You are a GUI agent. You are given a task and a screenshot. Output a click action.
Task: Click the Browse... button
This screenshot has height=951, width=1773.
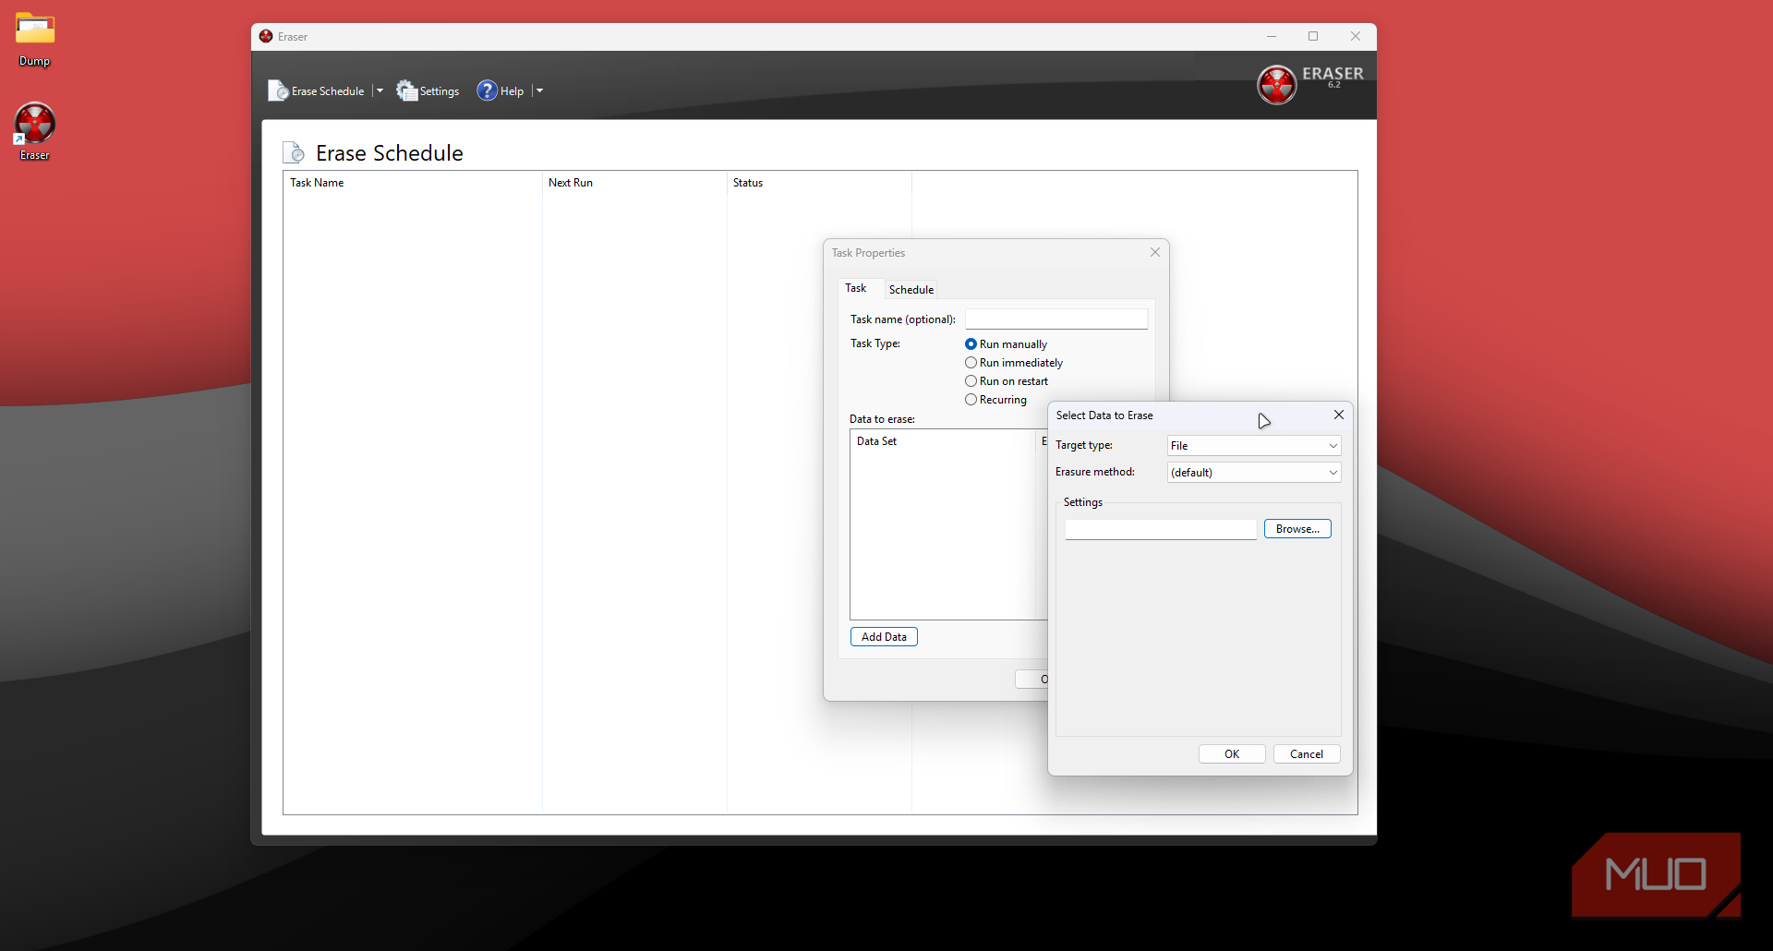click(x=1297, y=529)
